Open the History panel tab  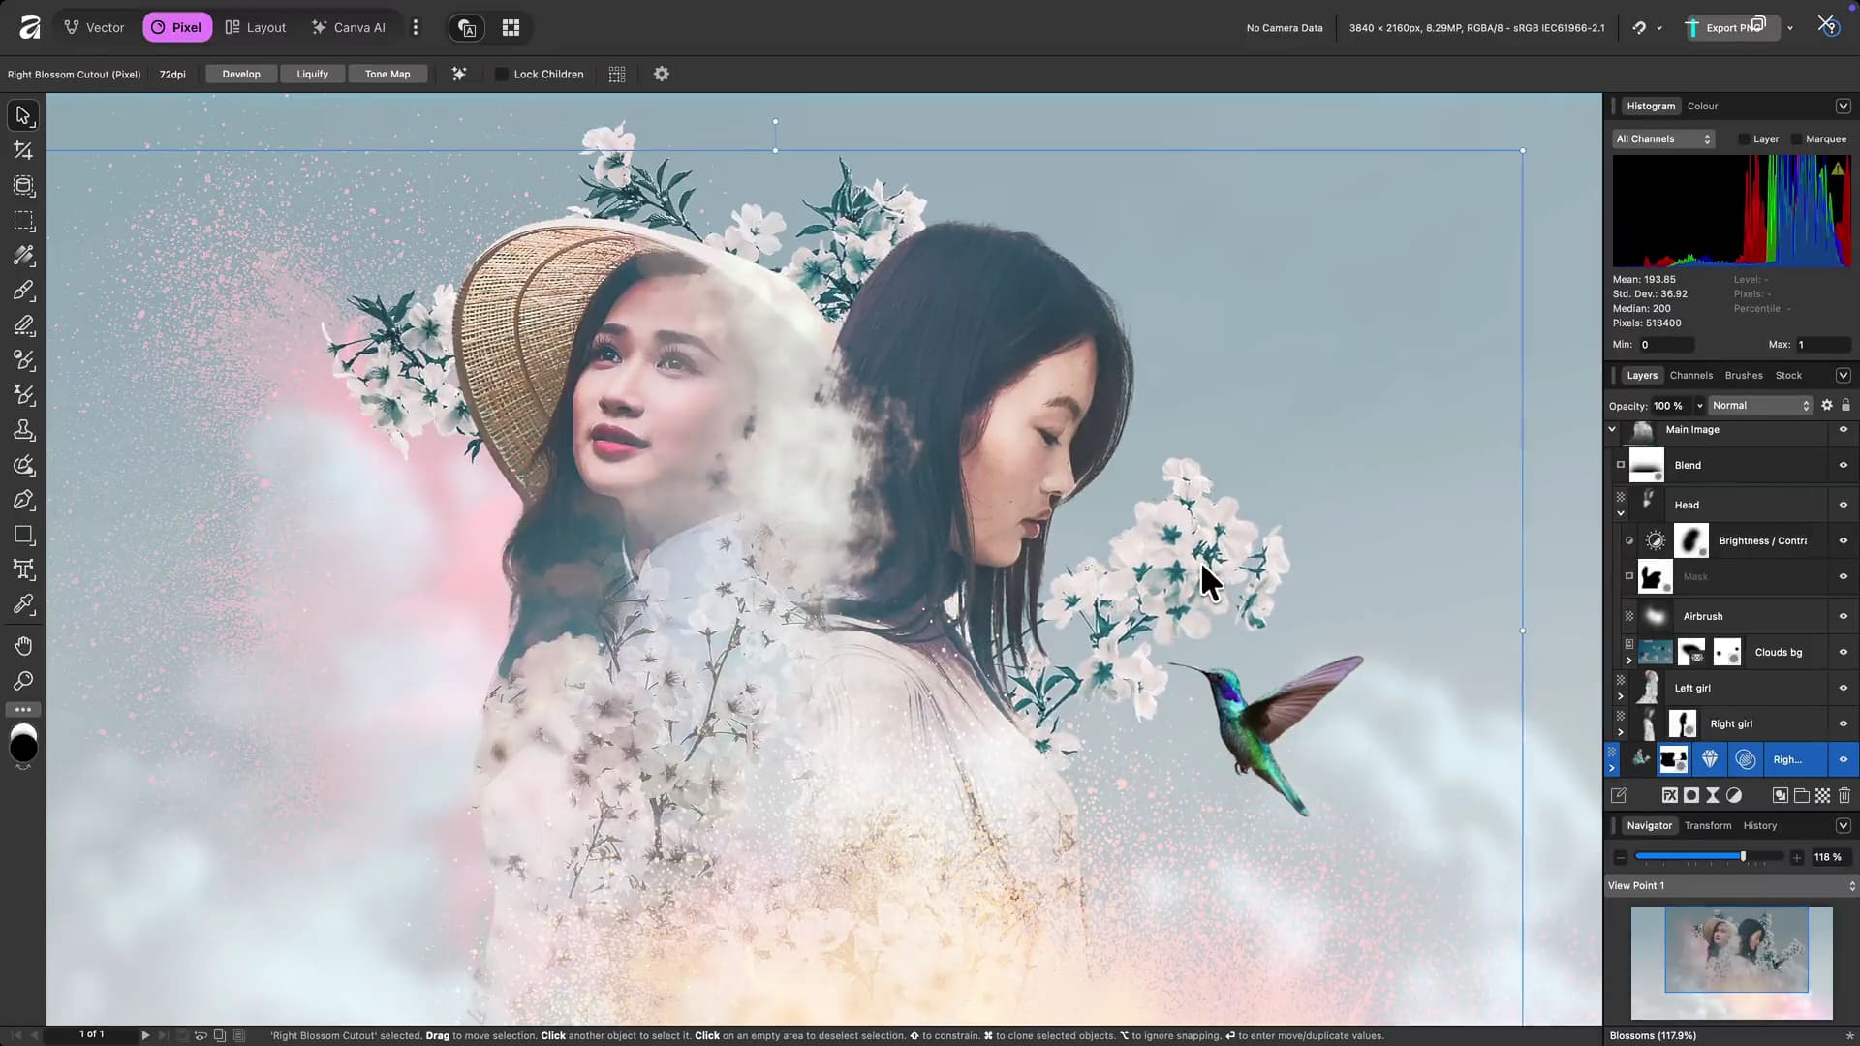pos(1759,825)
